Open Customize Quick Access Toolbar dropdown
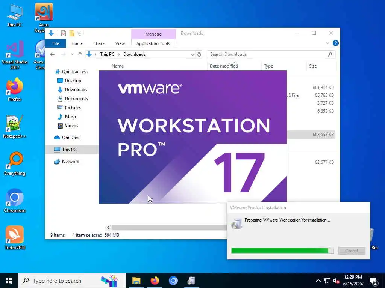 [79, 33]
